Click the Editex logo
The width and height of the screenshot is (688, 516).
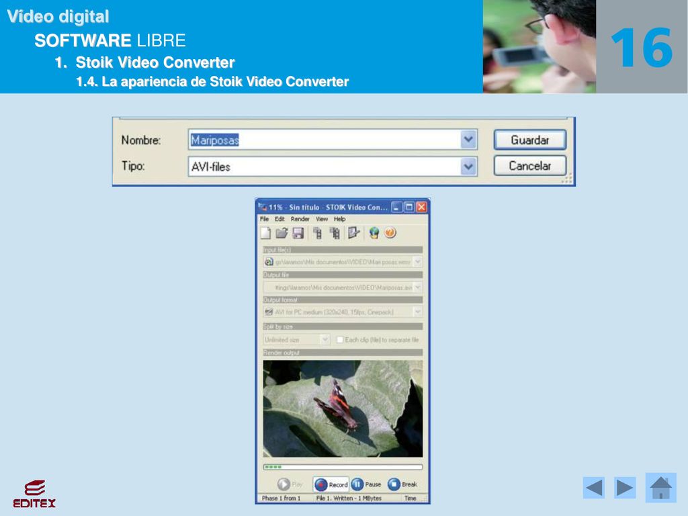coord(34,494)
